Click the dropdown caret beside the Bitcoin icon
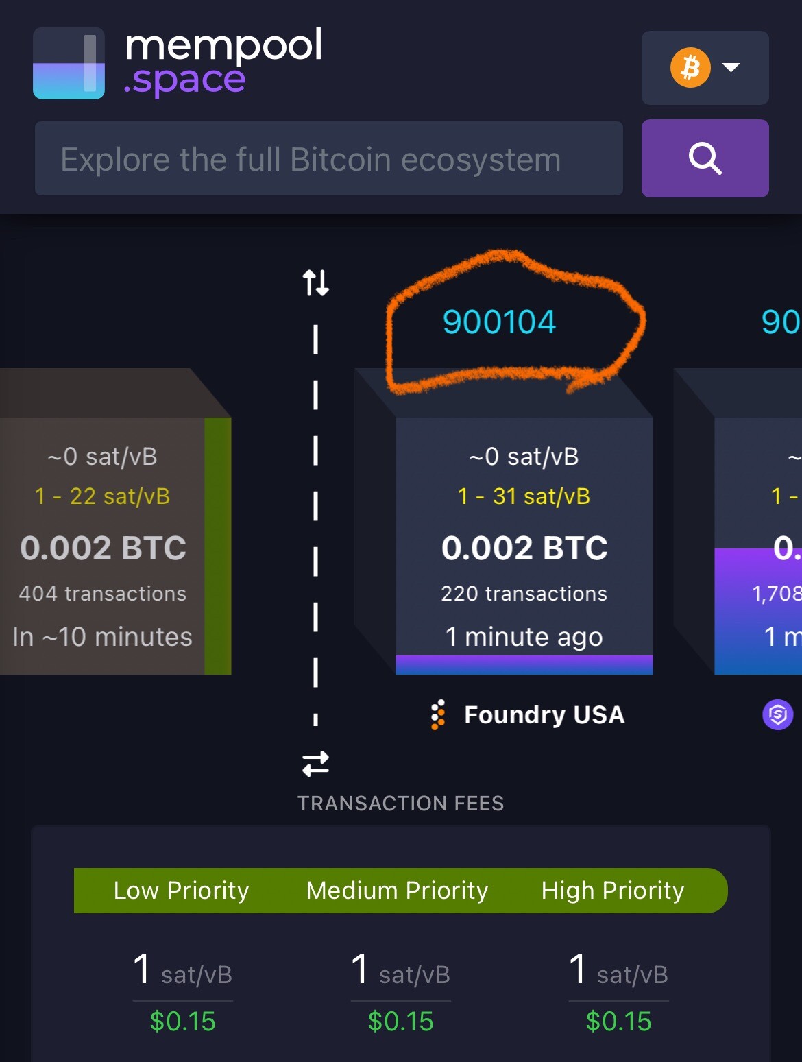 click(731, 67)
